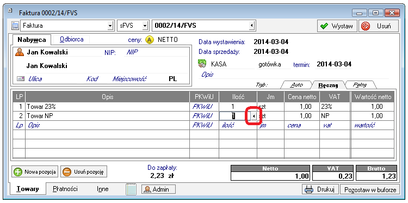408x203 pixels.
Task: Click the PKWiU cell in Towar 23% row
Action: [204, 107]
